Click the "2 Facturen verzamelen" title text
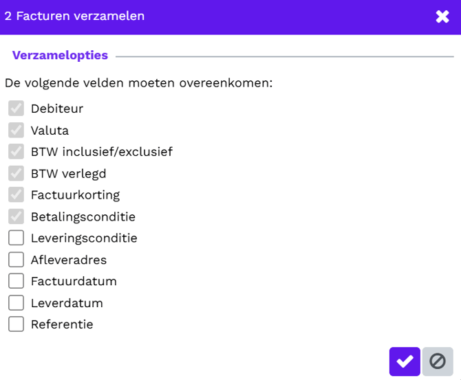The height and width of the screenshot is (380, 461). coord(74,16)
